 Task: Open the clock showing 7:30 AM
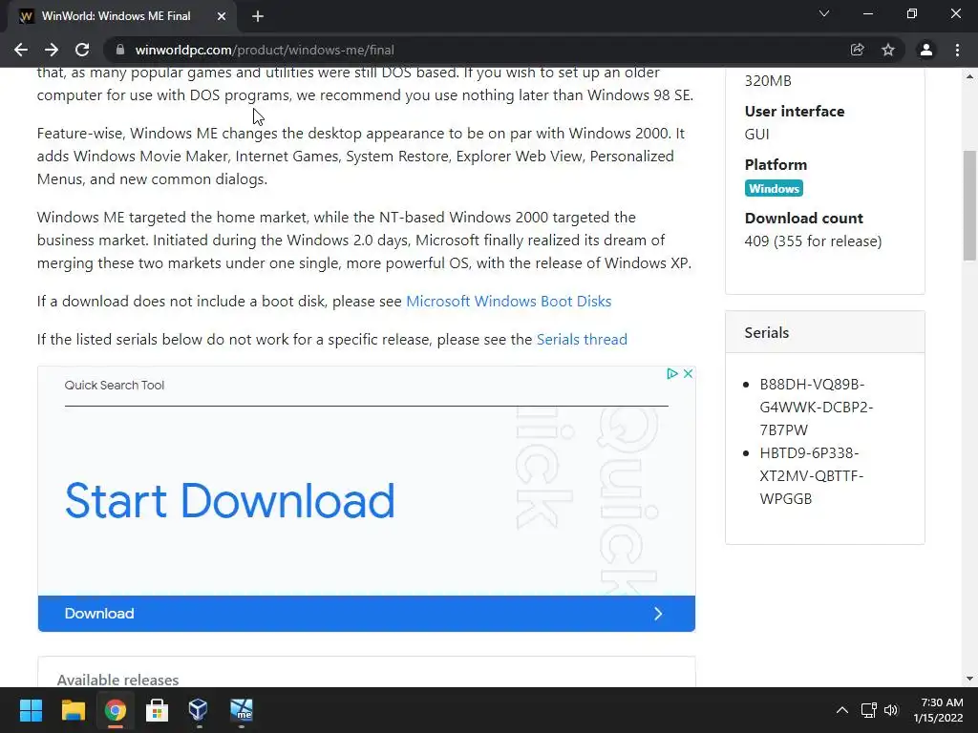[938, 710]
